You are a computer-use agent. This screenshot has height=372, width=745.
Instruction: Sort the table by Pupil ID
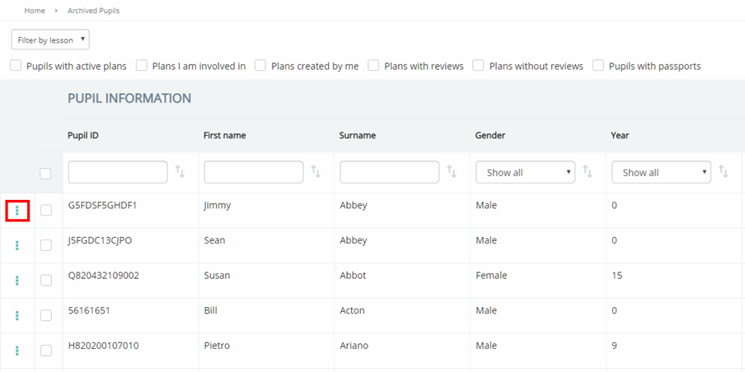pos(180,172)
